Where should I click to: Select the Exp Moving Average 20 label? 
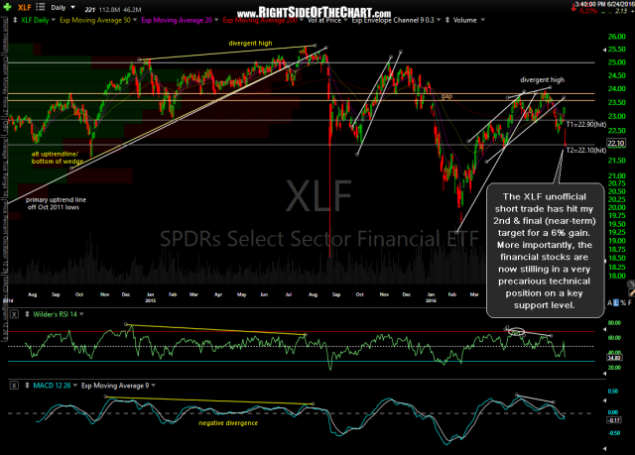(x=177, y=20)
